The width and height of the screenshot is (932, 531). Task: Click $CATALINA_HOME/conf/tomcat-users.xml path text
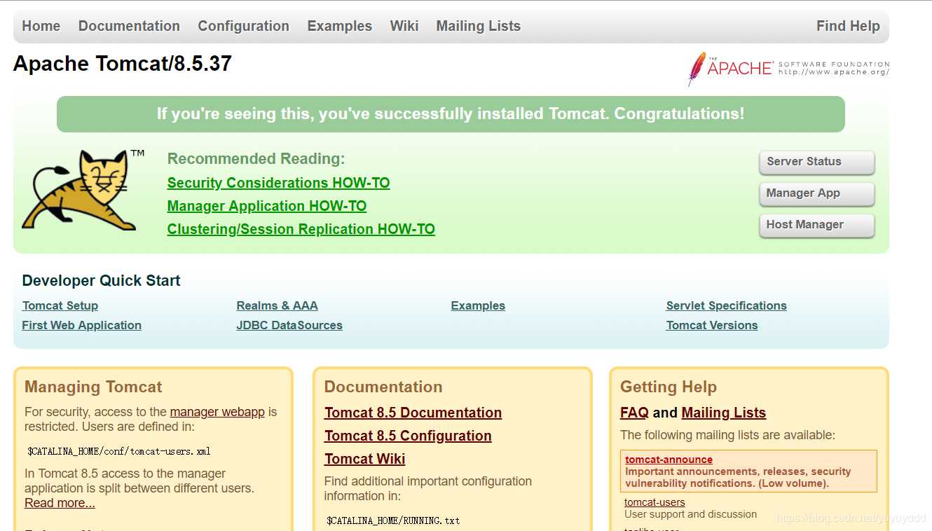tap(118, 451)
